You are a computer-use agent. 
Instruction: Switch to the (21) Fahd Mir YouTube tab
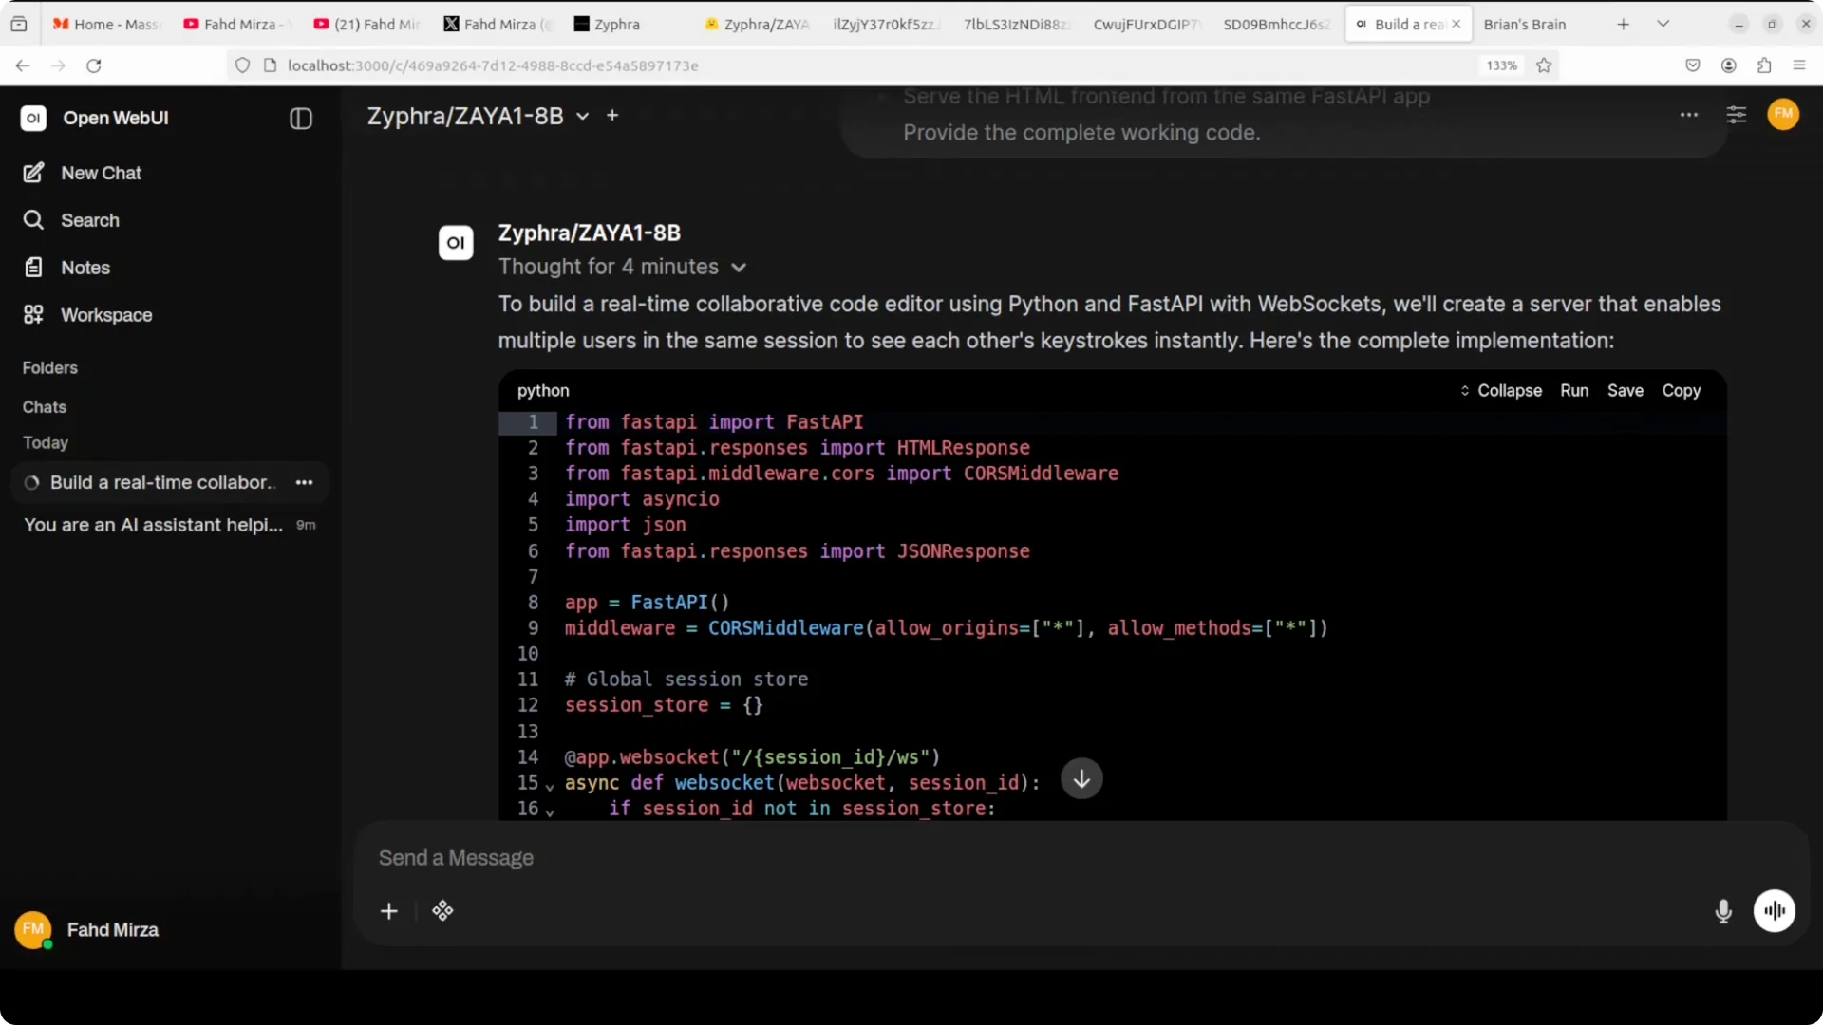click(x=367, y=24)
